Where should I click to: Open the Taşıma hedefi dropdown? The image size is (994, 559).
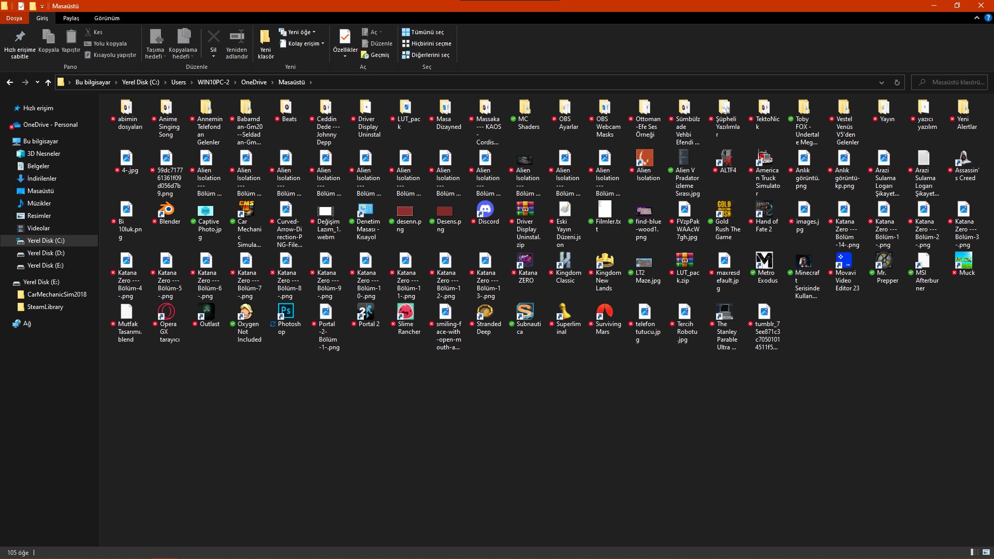155,43
